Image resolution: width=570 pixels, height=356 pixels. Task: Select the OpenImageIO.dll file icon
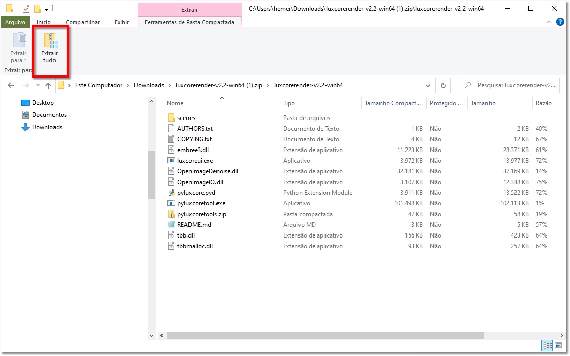[x=171, y=182]
